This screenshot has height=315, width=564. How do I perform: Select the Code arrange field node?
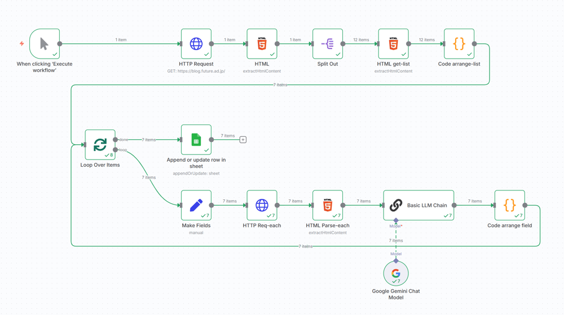click(509, 205)
